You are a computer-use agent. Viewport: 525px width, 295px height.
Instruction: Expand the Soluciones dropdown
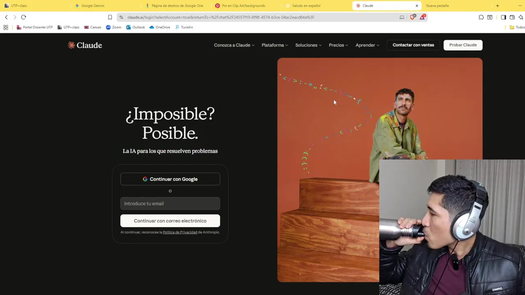tap(308, 45)
